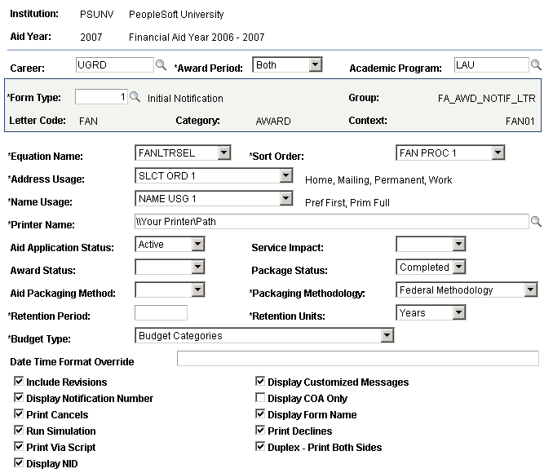Viewport: 553px width, 473px height.
Task: Click the Career input field
Action: (115, 65)
